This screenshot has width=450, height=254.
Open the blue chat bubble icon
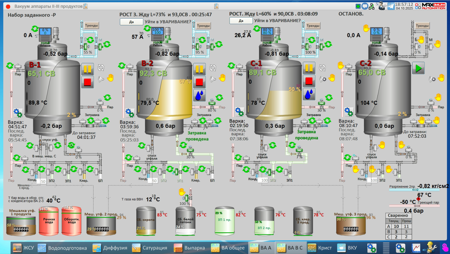pos(365,6)
